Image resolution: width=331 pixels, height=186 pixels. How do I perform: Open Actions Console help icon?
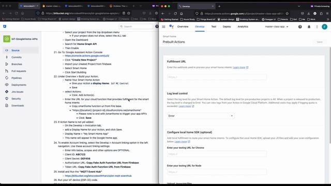300,27
